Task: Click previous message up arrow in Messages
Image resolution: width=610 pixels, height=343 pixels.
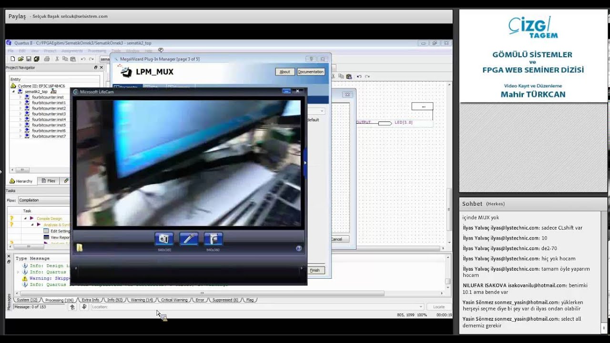Action: (x=72, y=307)
